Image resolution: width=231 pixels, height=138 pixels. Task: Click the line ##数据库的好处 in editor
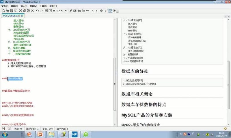[x=11, y=60]
